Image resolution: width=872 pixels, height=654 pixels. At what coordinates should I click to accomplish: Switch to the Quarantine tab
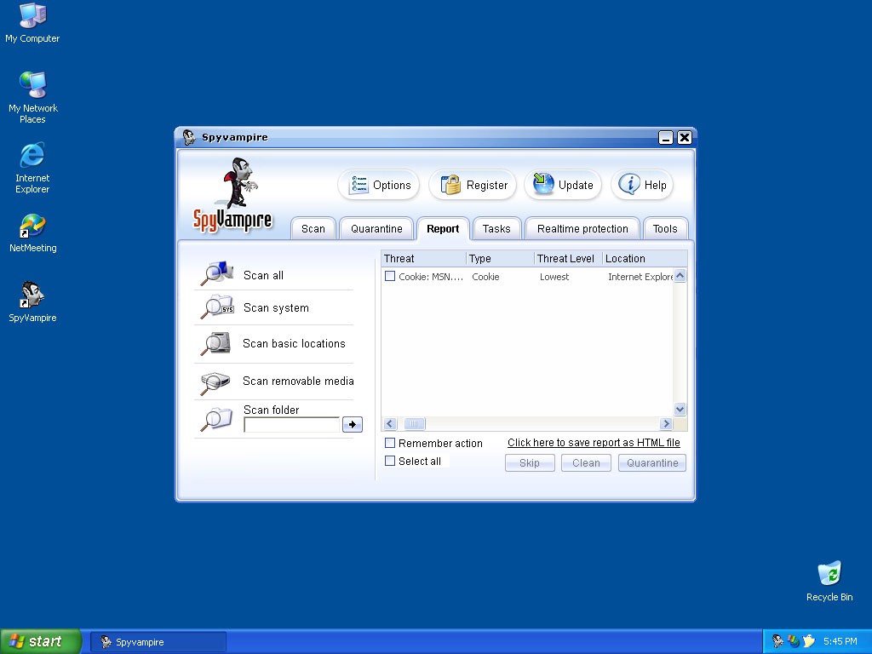coord(376,228)
